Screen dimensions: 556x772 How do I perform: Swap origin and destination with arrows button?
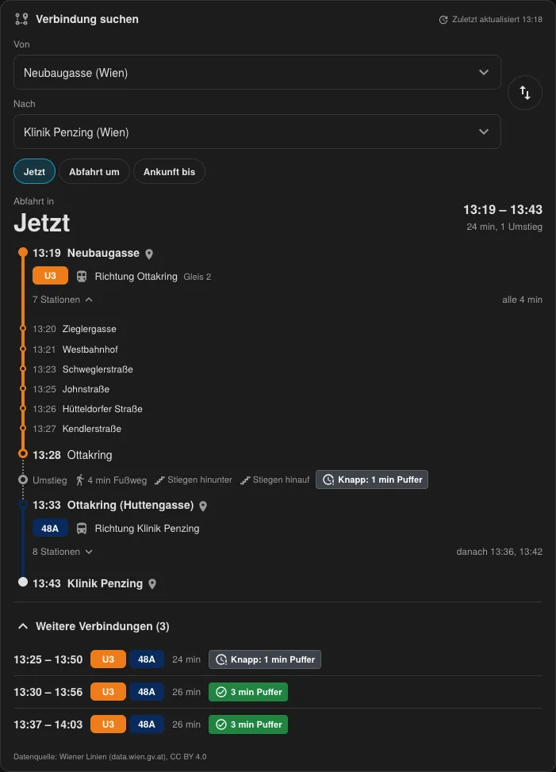click(524, 93)
